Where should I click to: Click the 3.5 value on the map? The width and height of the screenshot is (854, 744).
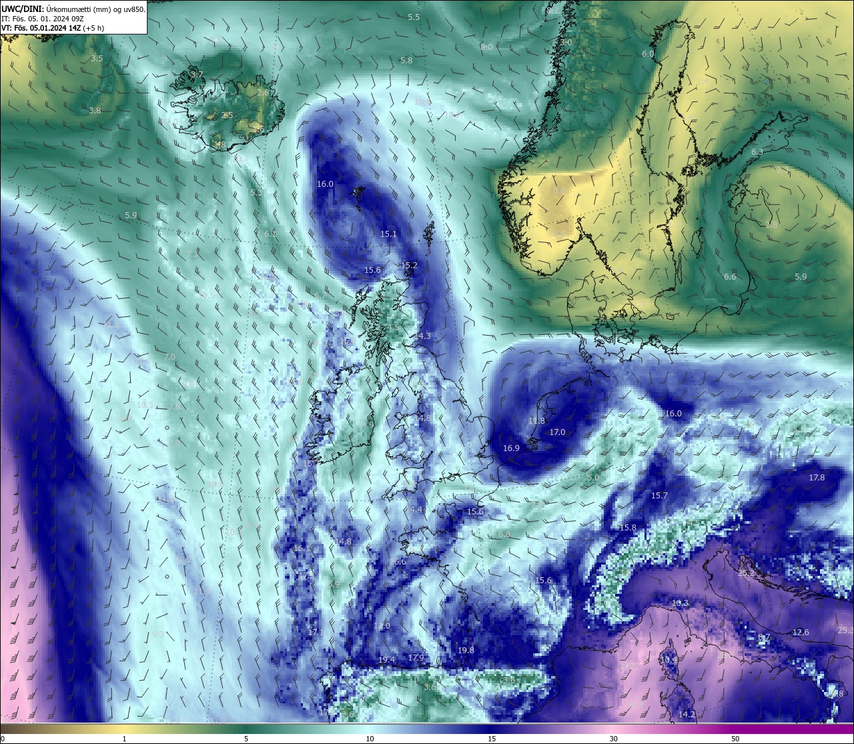coord(97,59)
